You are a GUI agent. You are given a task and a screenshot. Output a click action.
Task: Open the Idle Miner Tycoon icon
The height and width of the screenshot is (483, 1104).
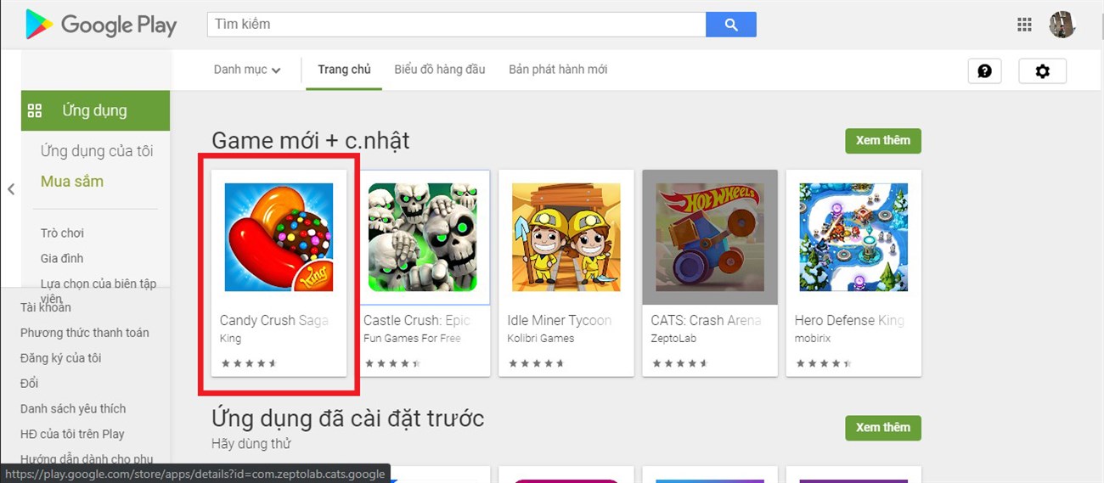coord(566,238)
